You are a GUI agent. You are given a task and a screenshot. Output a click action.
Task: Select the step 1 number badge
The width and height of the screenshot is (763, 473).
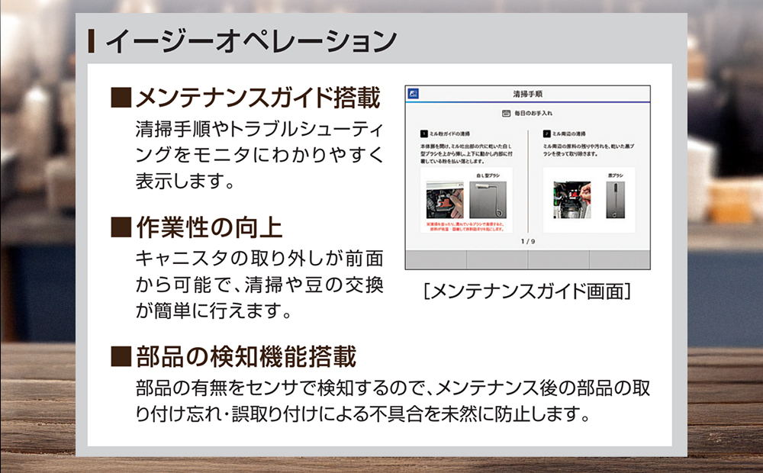[x=423, y=133]
